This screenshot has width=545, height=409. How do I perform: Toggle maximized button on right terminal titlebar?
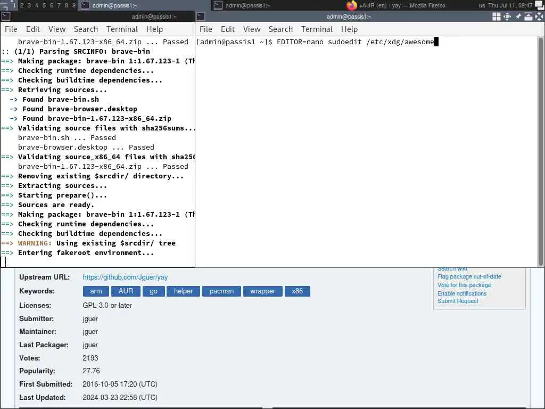(x=507, y=17)
